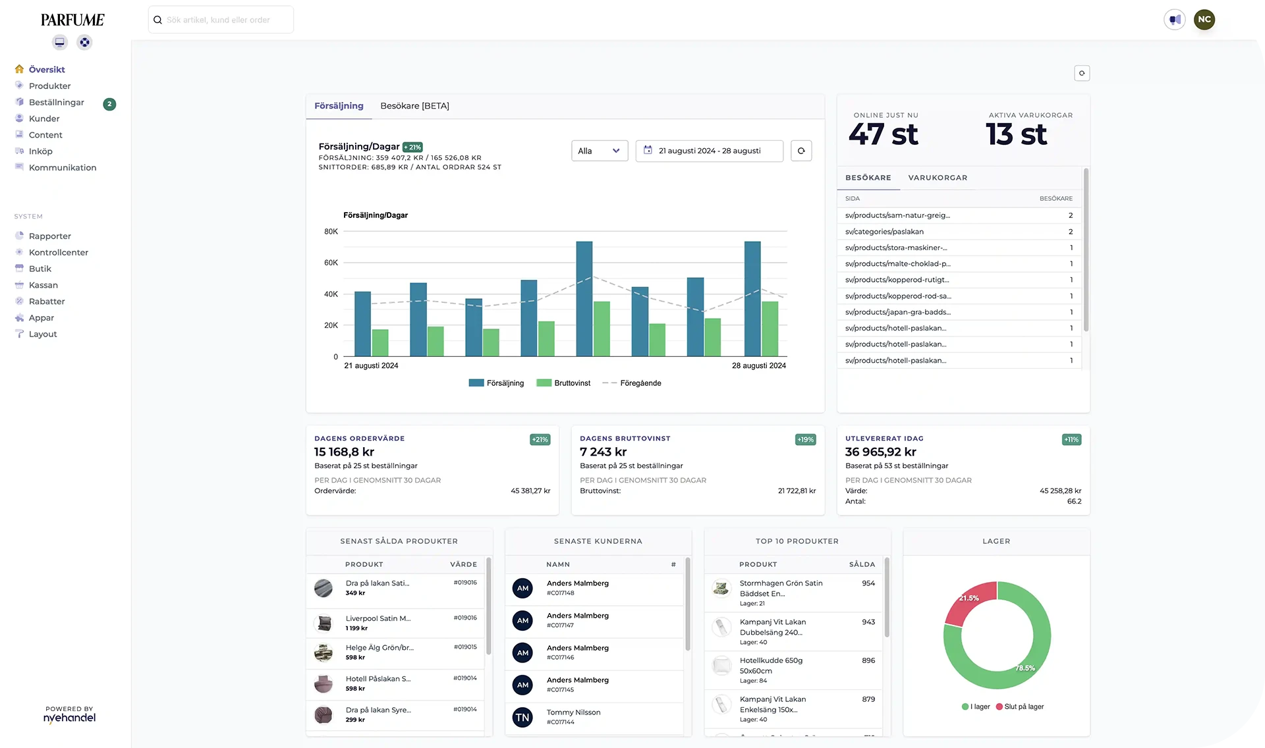Navigate to Rapporter under System

pos(49,236)
